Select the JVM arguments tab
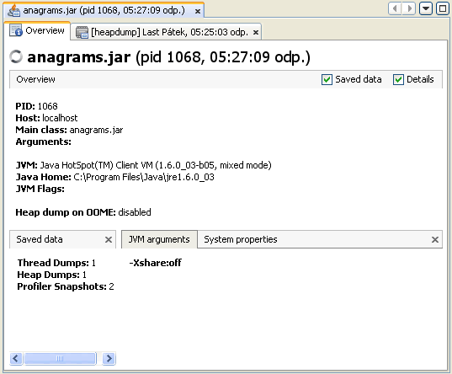Viewport: 452px width, 374px height. 159,239
